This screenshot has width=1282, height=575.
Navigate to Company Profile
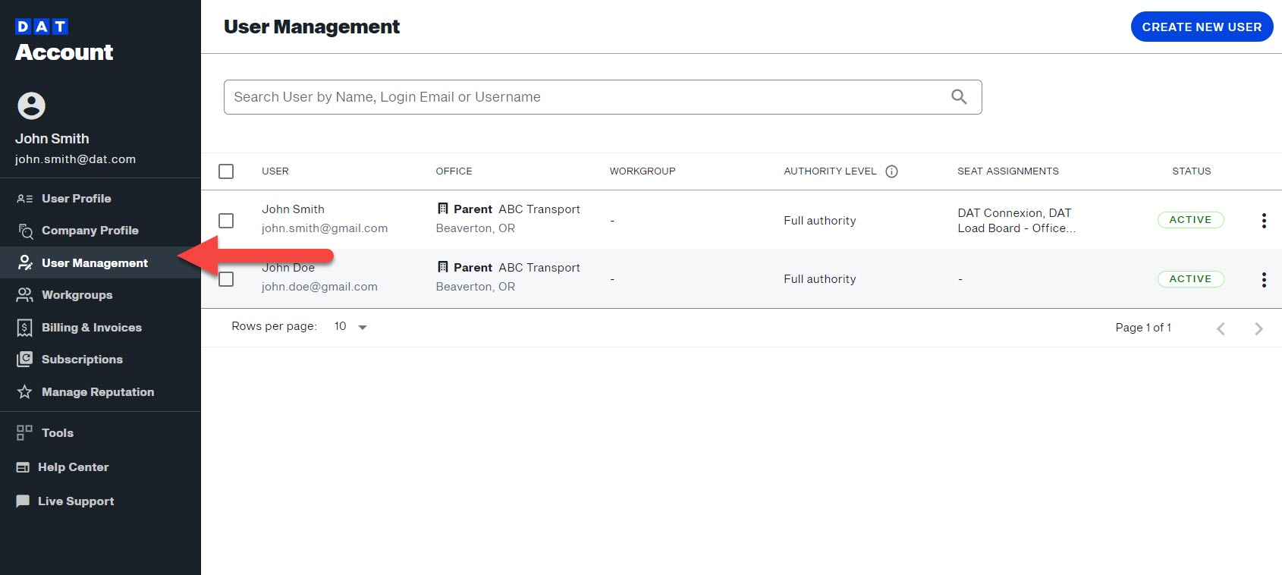click(90, 231)
